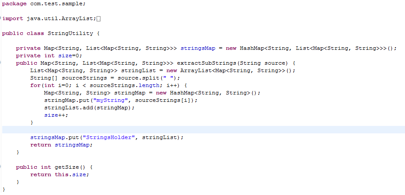The image size is (405, 195).
Task: Click "sourceStrings" in the String[] declaration
Action: (84, 78)
